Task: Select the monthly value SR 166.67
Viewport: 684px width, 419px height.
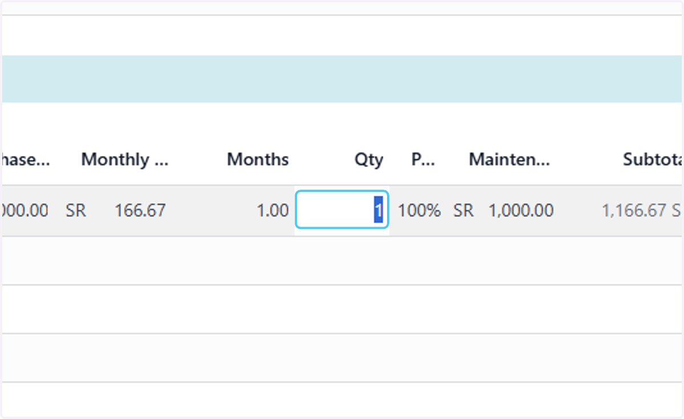Action: pyautogui.click(x=116, y=211)
